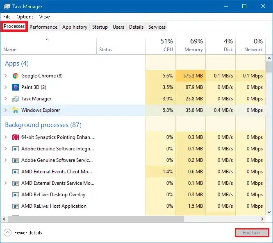
Task: Expand AMD External Events Service Module row
Action: click(x=6, y=183)
